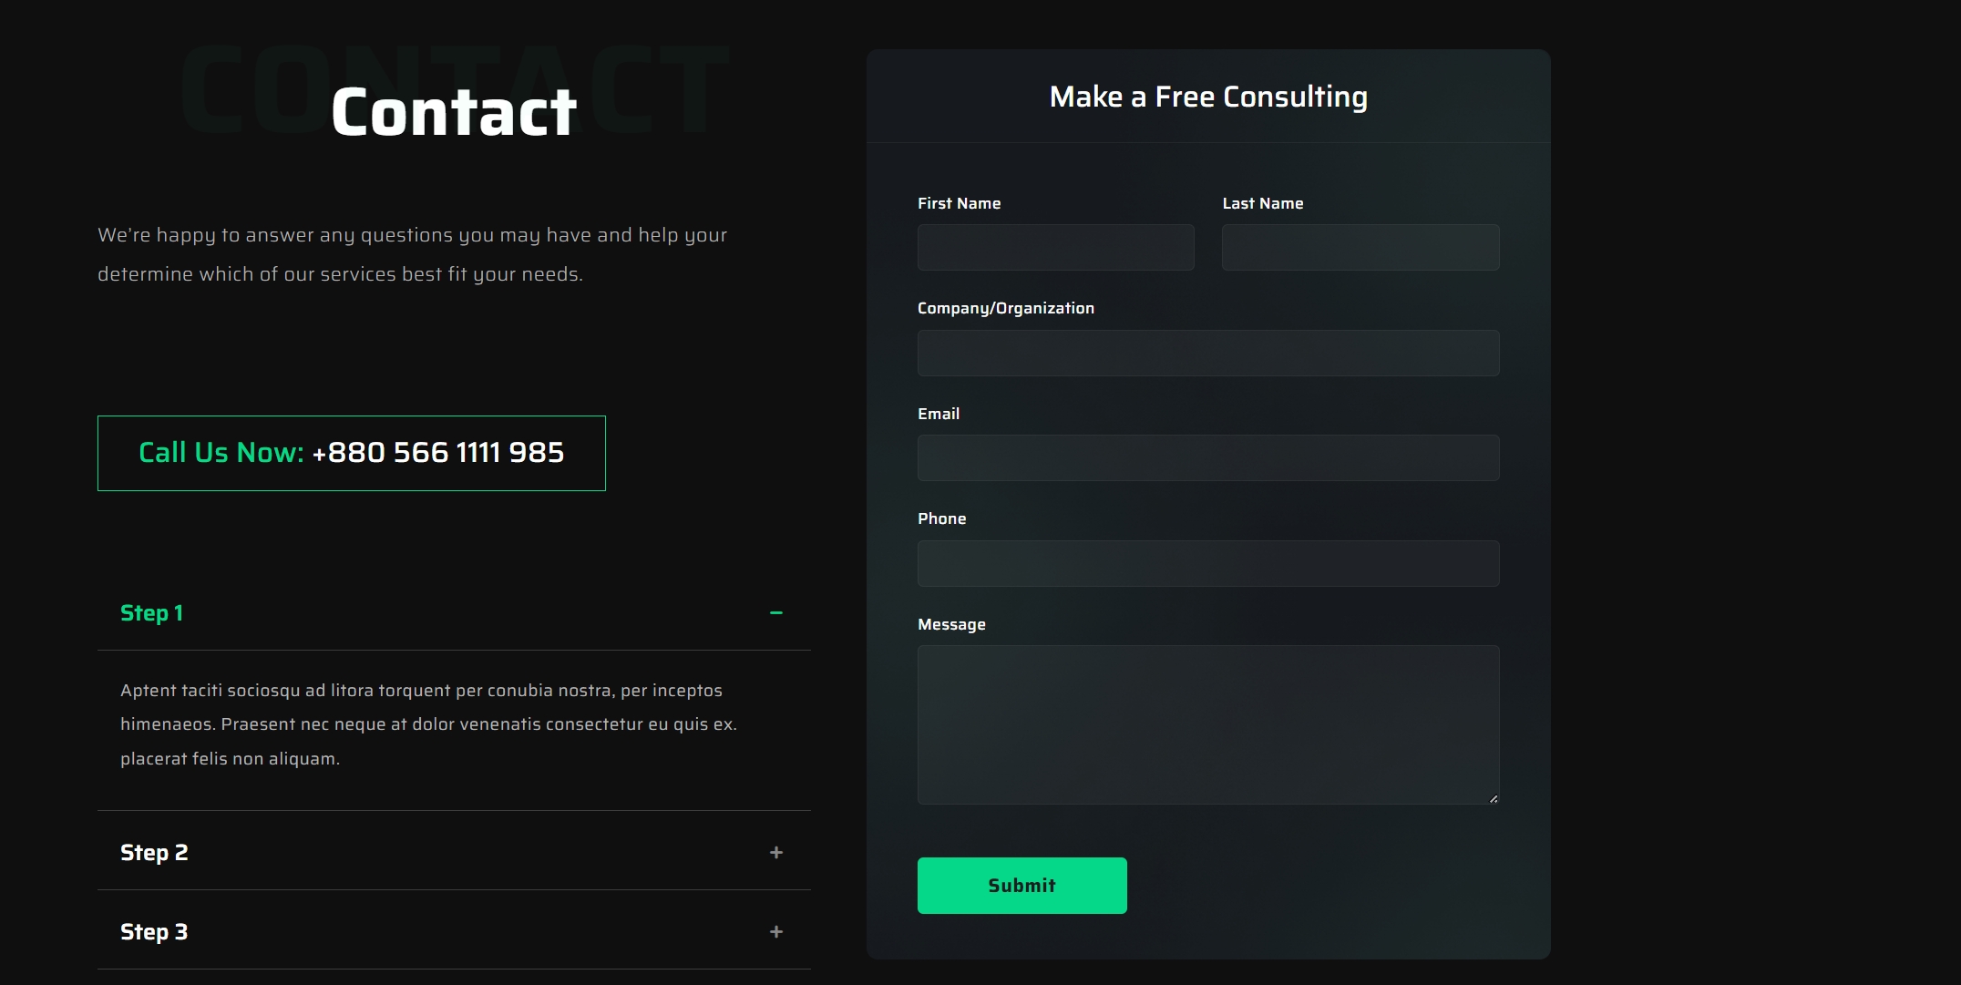The height and width of the screenshot is (985, 1961).
Task: Expand Step 2 with the plus icon
Action: 775,853
